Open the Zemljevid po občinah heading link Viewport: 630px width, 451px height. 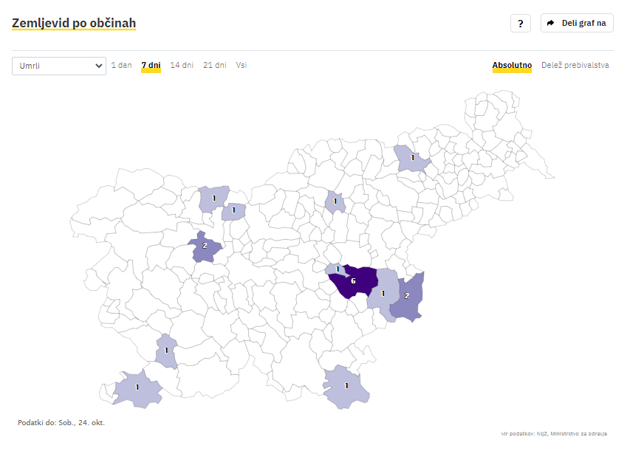74,23
